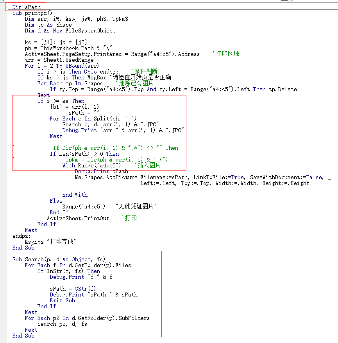
Task: Click the 'GoTo endpz:' statement
Action: [x=101, y=72]
